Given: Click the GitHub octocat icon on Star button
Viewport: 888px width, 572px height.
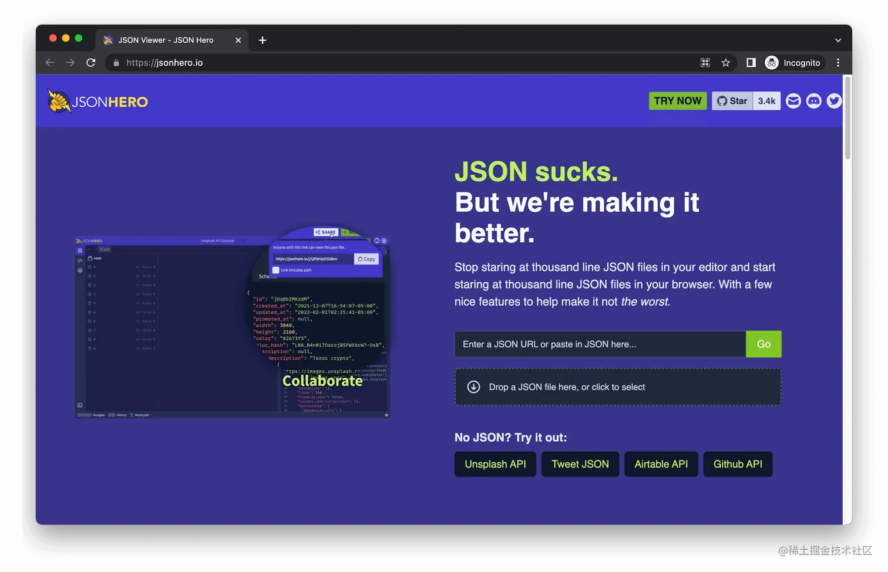Looking at the screenshot, I should click(x=722, y=100).
